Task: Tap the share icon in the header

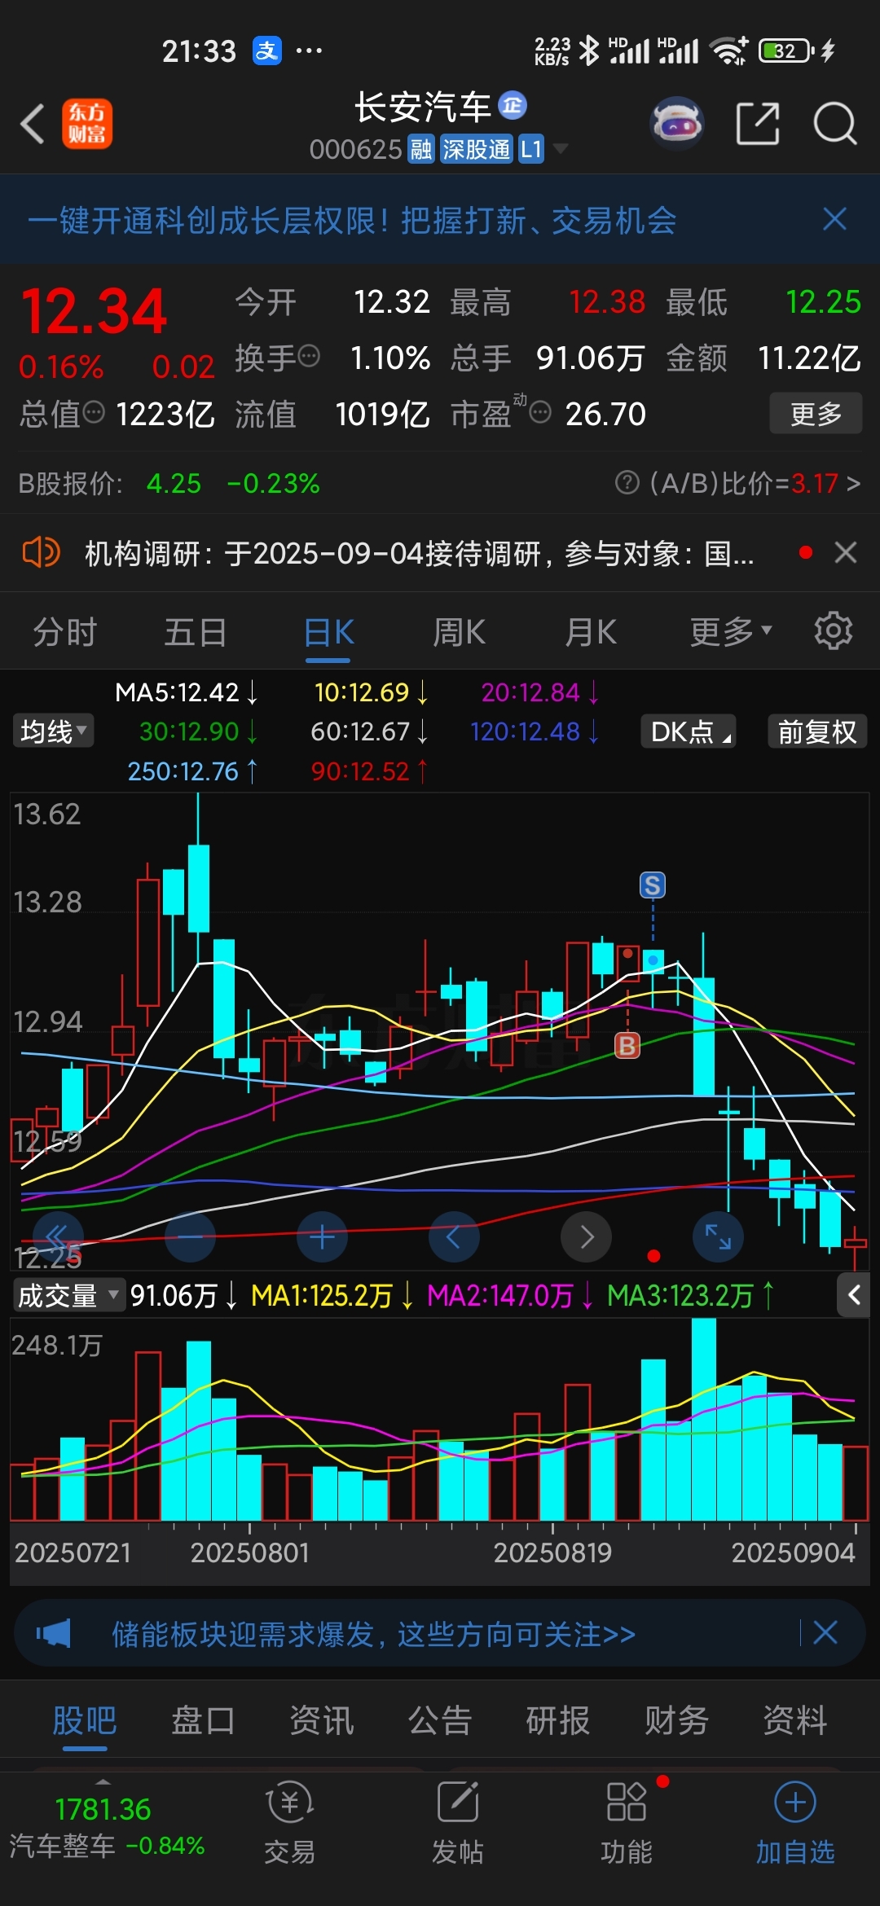Action: pos(758,124)
